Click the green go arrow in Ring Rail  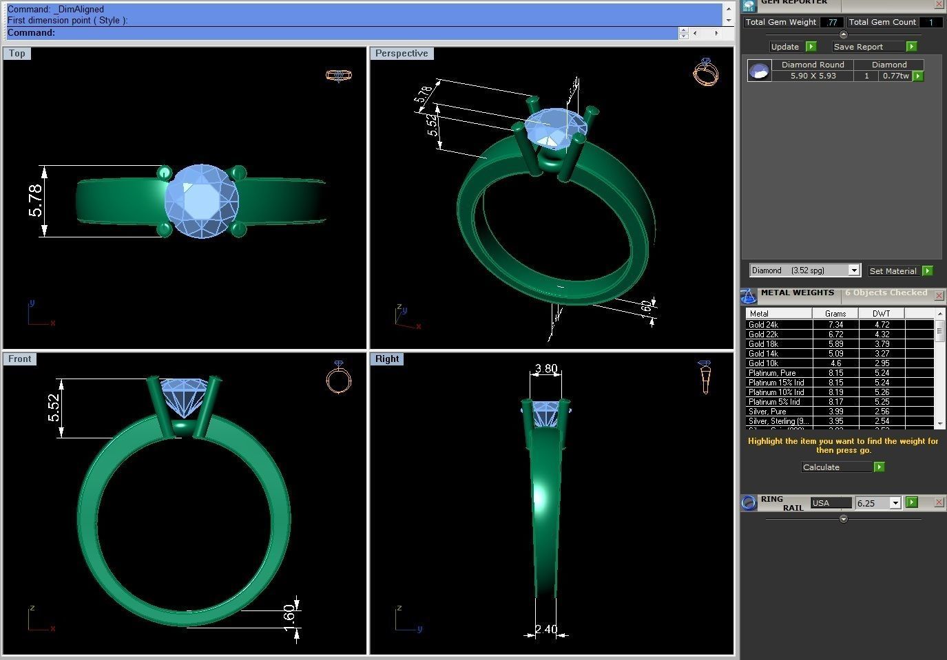[x=912, y=502]
